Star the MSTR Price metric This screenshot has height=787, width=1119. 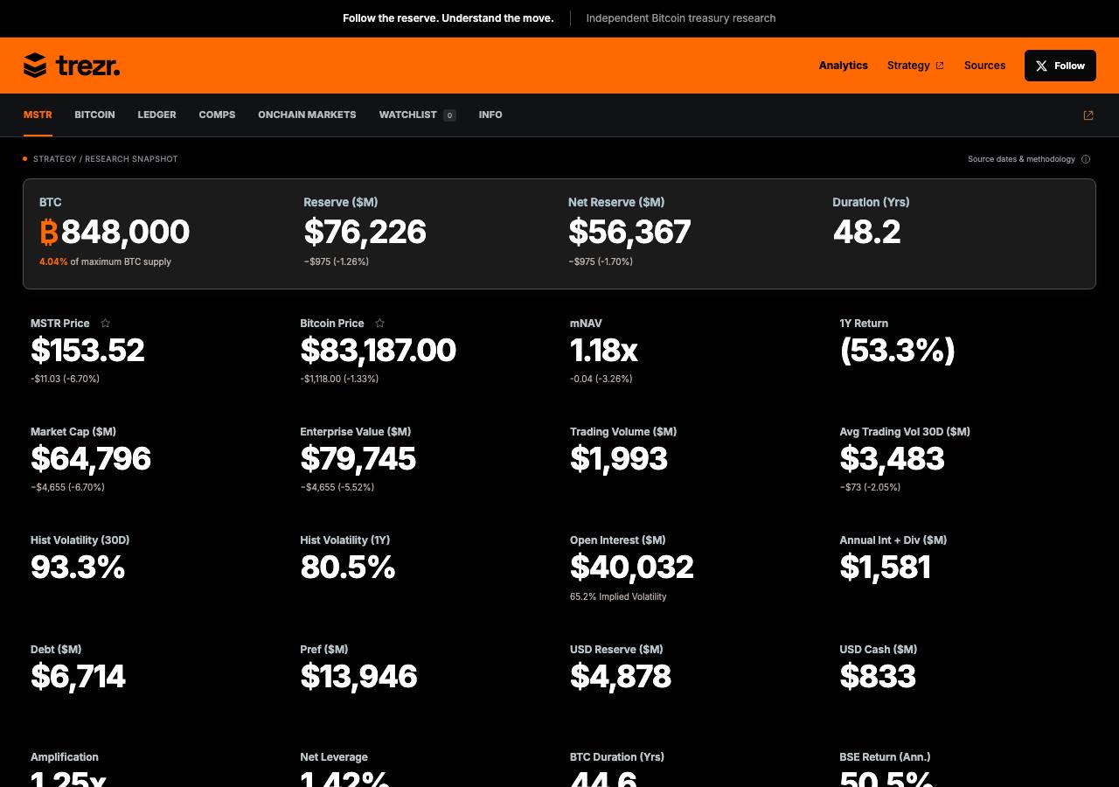[x=105, y=324]
